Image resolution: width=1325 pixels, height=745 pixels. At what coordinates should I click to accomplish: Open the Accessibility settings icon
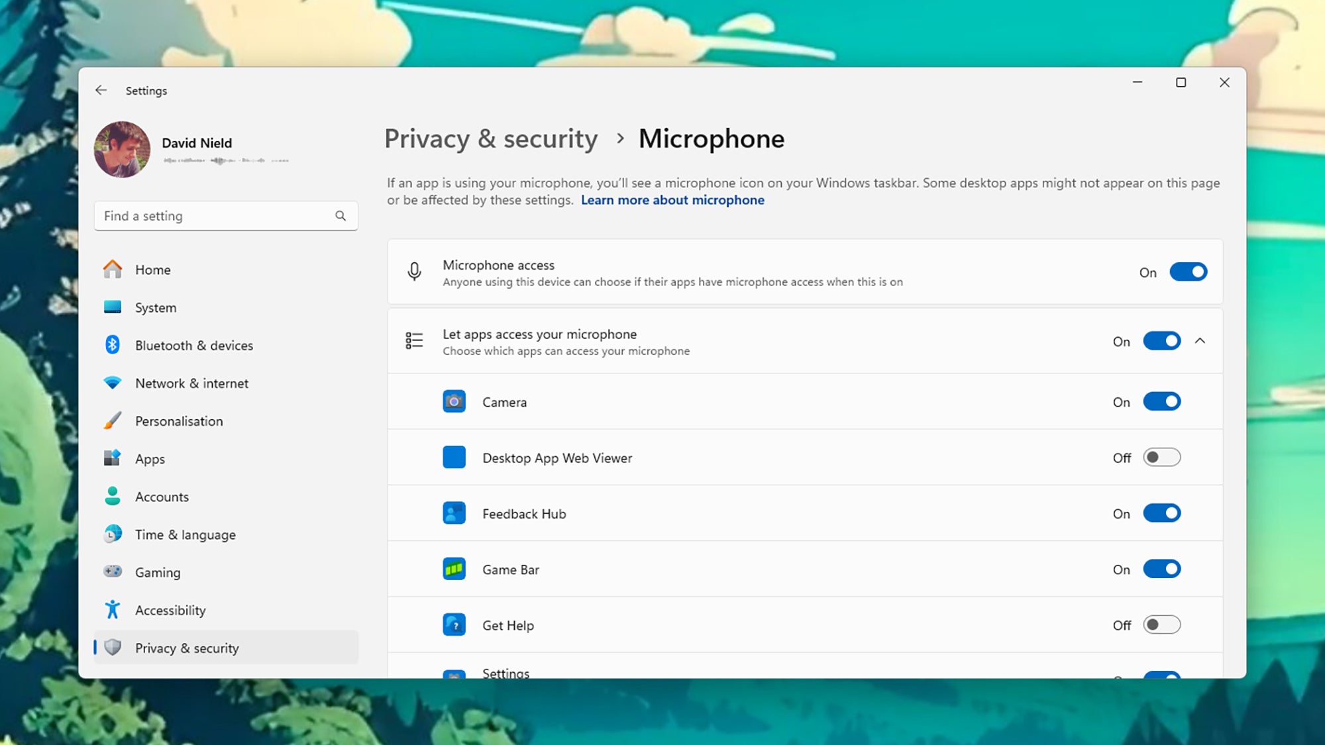pos(113,610)
